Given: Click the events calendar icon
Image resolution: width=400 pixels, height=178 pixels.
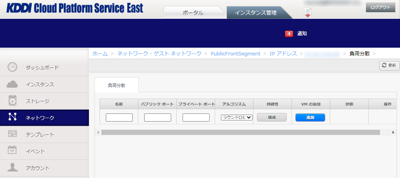Looking at the screenshot, I should 12,150.
